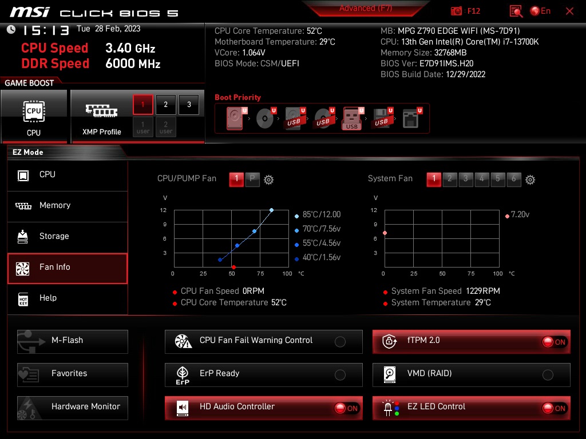Select the network boot device icon
The image size is (586, 439).
[x=412, y=118]
